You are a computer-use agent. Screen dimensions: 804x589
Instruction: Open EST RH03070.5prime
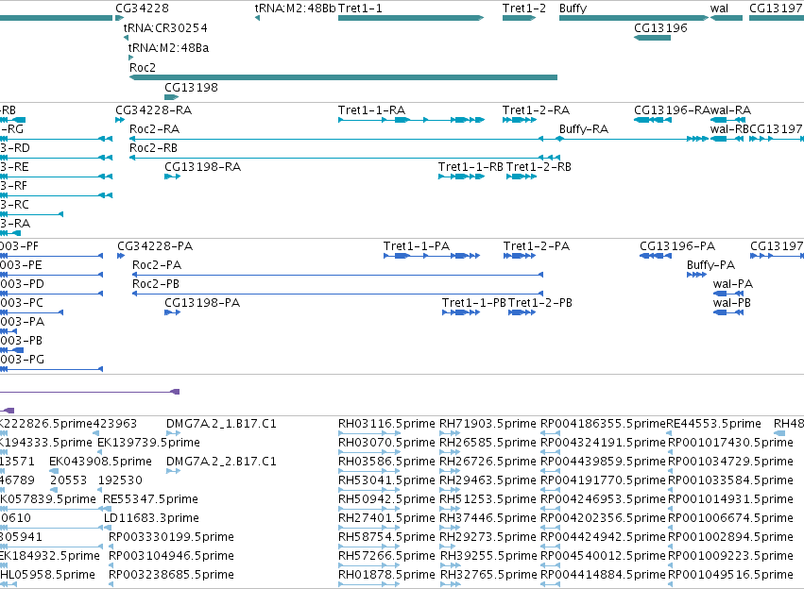click(x=386, y=443)
